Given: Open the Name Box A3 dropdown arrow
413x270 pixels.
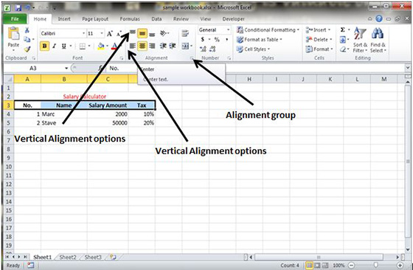Looking at the screenshot, I should (x=66, y=68).
